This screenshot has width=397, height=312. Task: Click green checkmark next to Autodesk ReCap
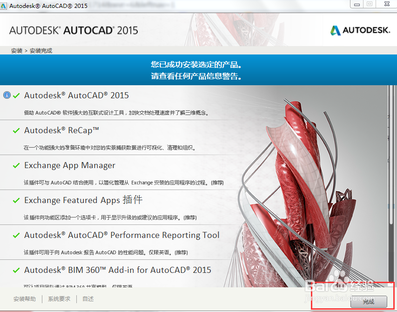(x=16, y=131)
